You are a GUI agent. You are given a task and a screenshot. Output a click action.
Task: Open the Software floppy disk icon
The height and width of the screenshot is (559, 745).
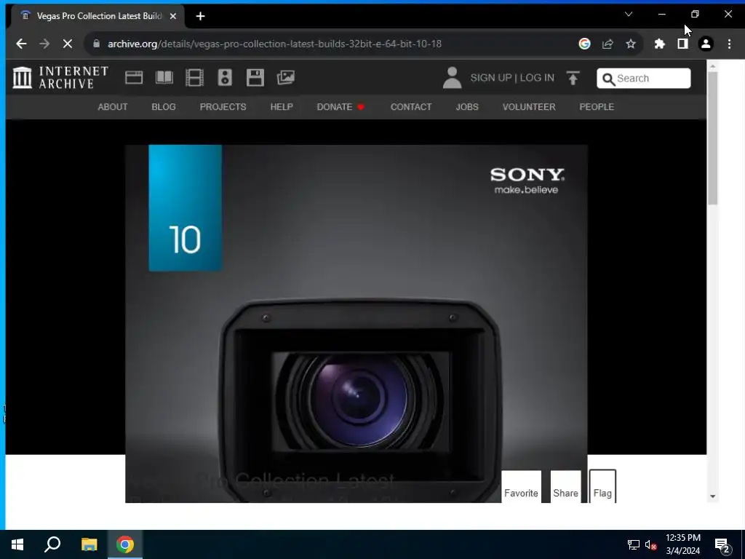coord(255,77)
